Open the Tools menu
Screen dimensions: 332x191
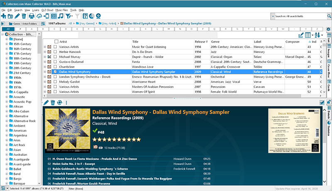pos(73,10)
